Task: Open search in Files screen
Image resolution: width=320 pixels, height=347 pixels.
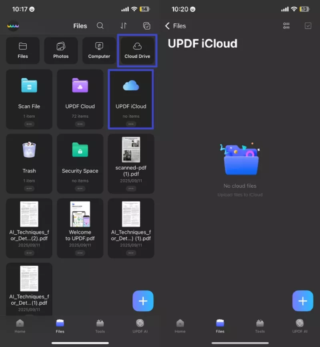Action: click(100, 26)
